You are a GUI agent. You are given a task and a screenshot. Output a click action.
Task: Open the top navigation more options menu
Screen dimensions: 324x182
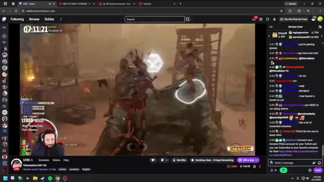pos(61,19)
